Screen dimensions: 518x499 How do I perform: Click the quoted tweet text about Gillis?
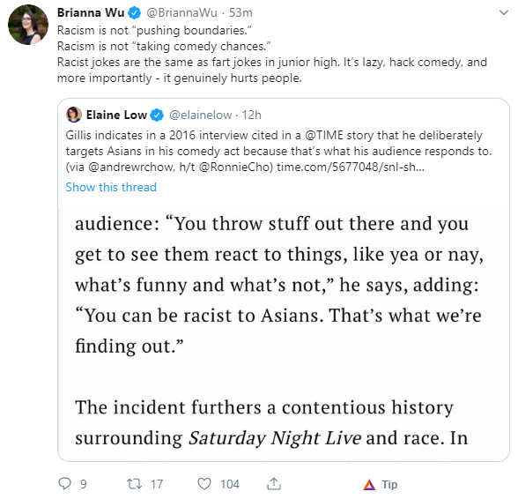[278, 151]
